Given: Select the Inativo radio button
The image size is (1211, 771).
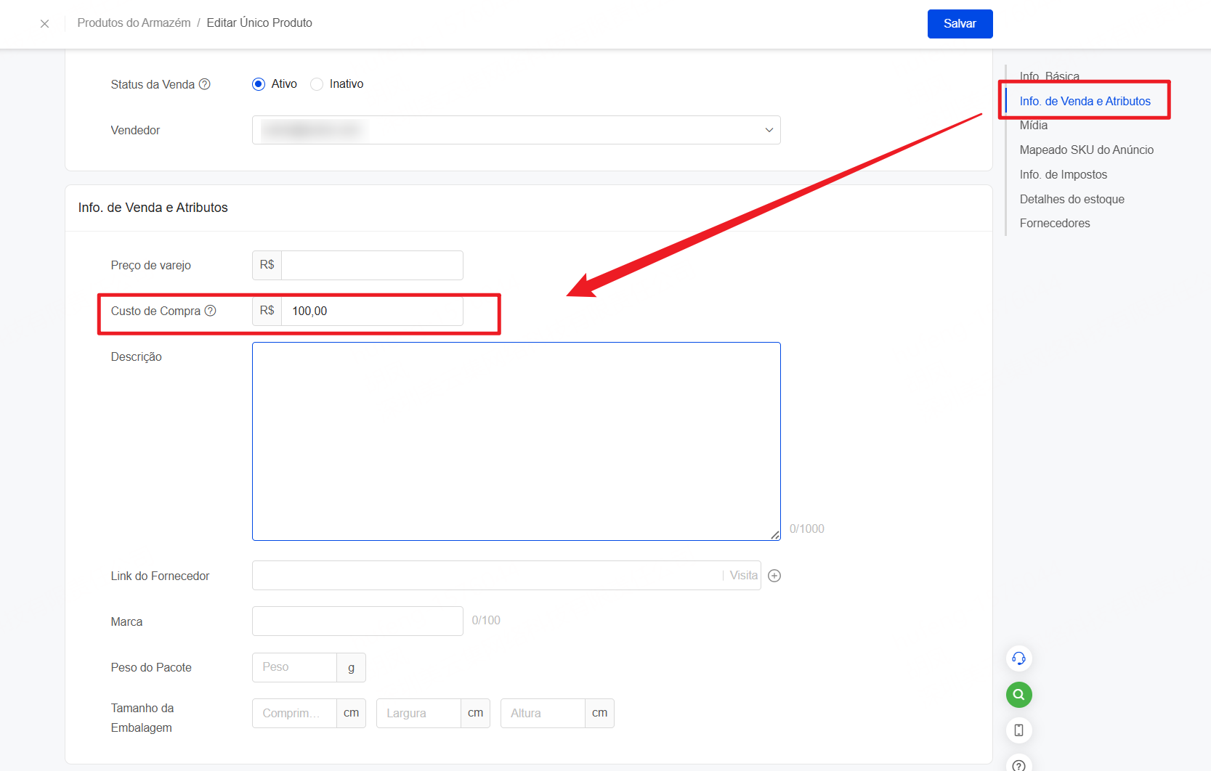Looking at the screenshot, I should [x=317, y=84].
